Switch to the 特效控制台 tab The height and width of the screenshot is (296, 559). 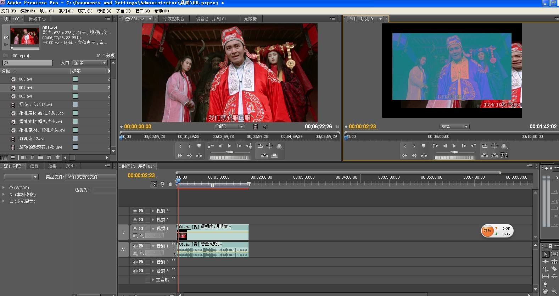click(173, 19)
